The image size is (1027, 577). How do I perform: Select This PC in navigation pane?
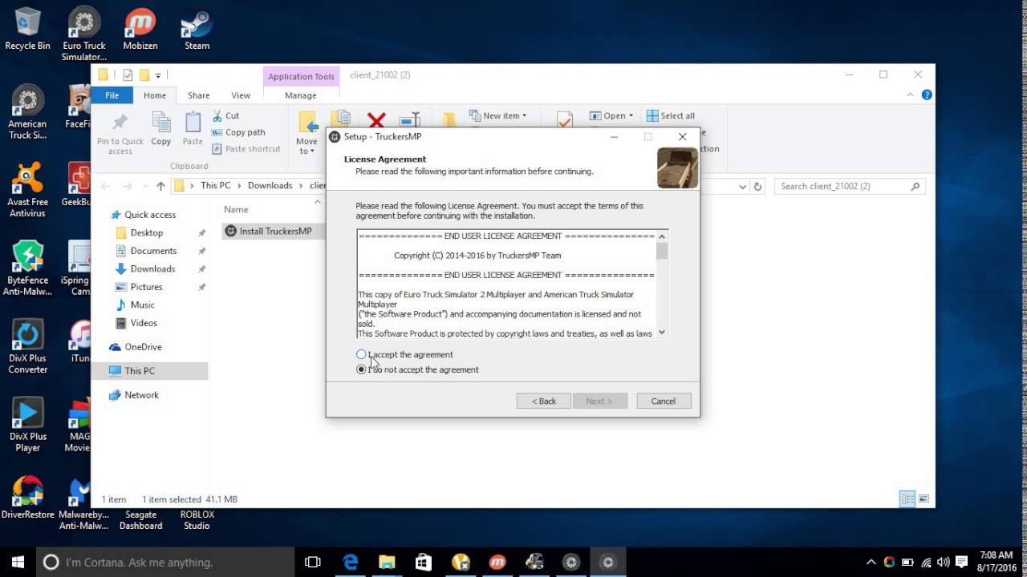click(139, 371)
